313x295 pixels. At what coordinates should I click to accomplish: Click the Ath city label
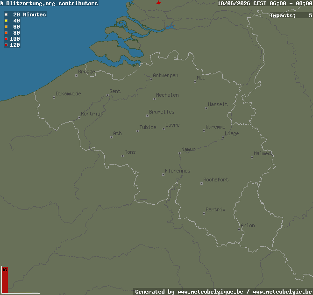(117, 133)
